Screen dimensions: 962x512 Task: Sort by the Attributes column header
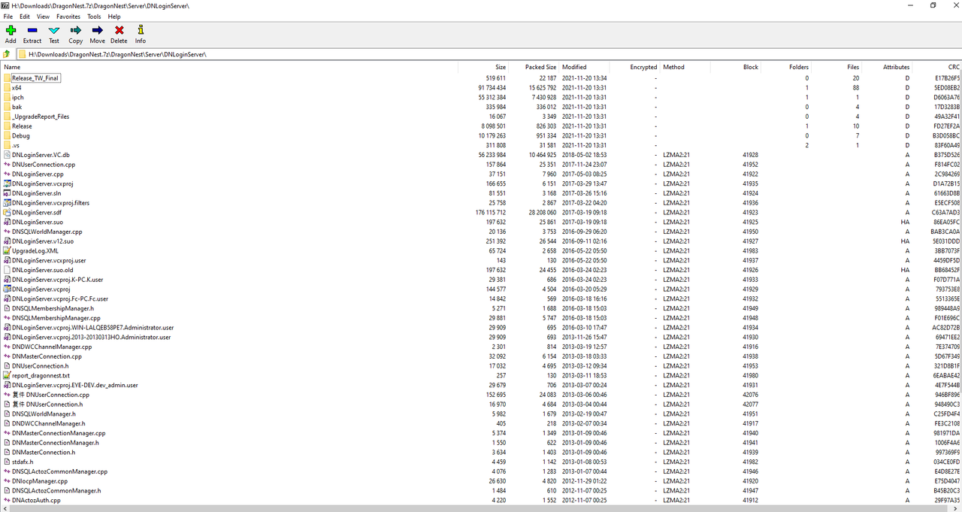click(x=896, y=67)
